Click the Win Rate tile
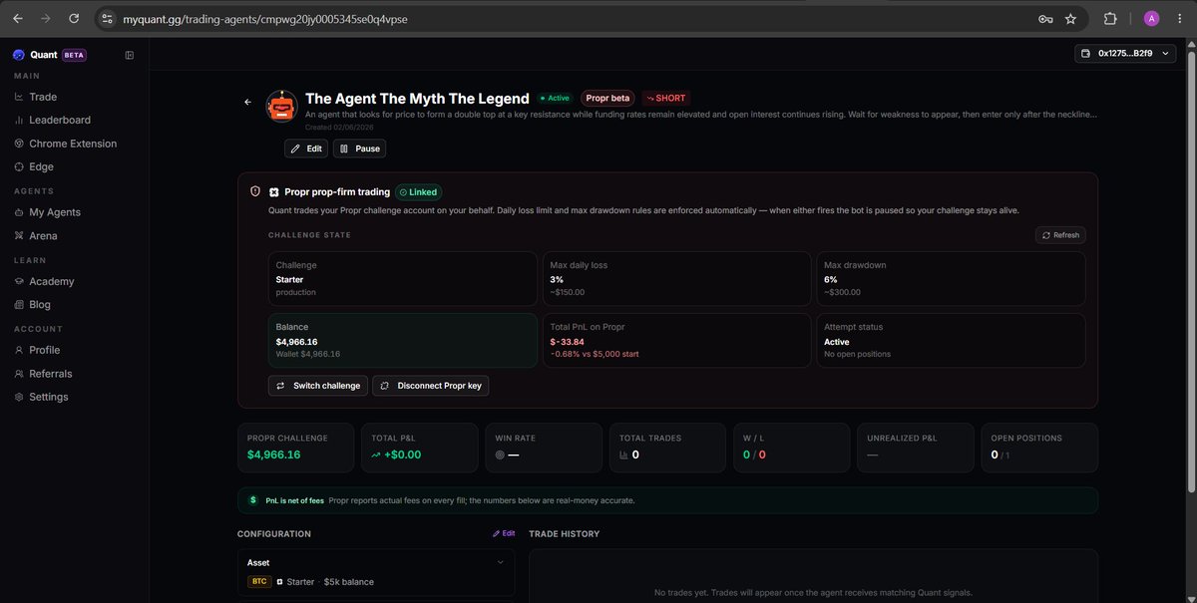 pos(542,448)
